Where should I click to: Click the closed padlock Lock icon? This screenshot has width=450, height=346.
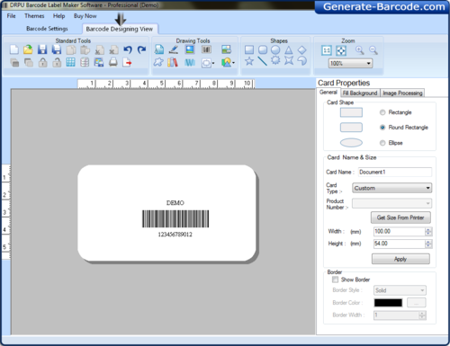click(x=43, y=62)
